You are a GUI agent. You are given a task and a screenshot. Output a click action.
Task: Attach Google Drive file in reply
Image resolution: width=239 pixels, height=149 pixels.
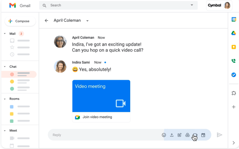[x=187, y=135]
